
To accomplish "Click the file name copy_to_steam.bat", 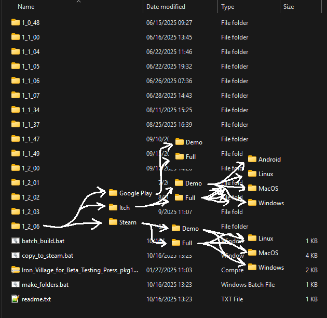I will pyautogui.click(x=48, y=256).
